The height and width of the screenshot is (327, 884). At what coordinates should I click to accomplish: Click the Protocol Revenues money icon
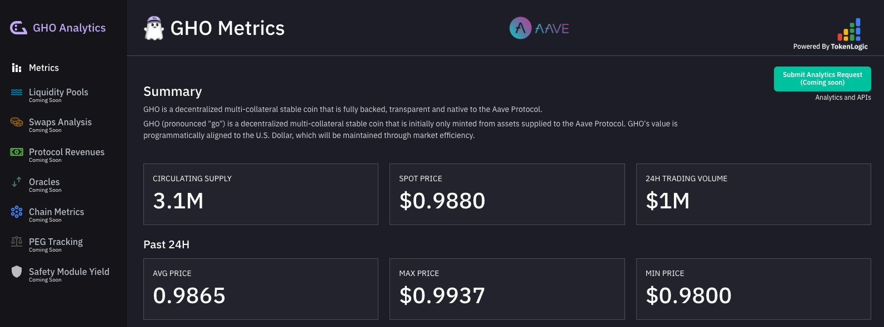(x=17, y=152)
